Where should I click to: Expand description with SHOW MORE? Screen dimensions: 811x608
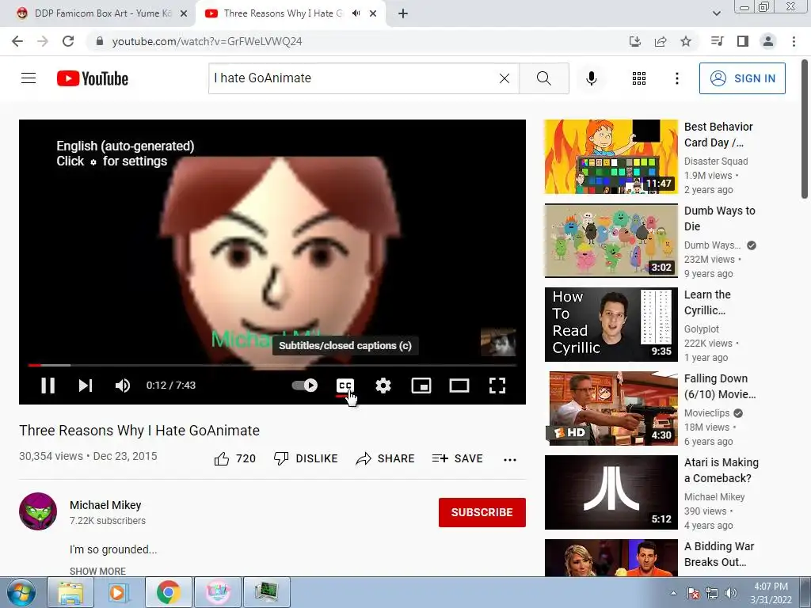97,572
